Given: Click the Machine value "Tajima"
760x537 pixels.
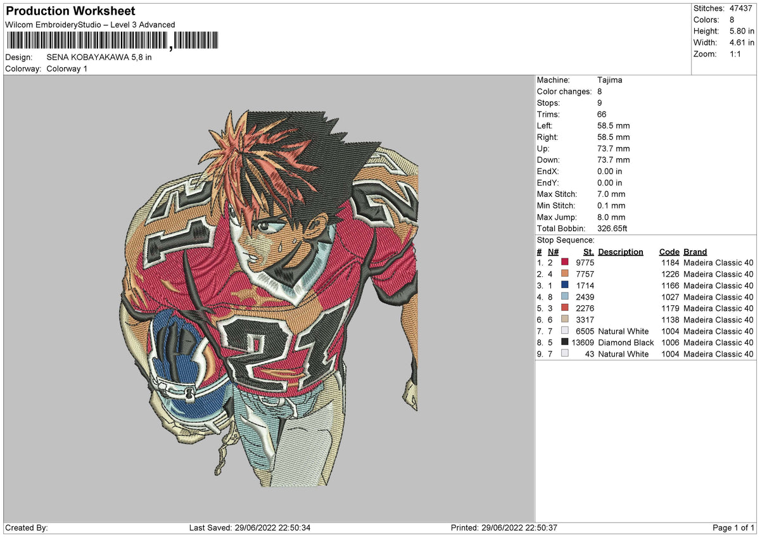Looking at the screenshot, I should 610,80.
